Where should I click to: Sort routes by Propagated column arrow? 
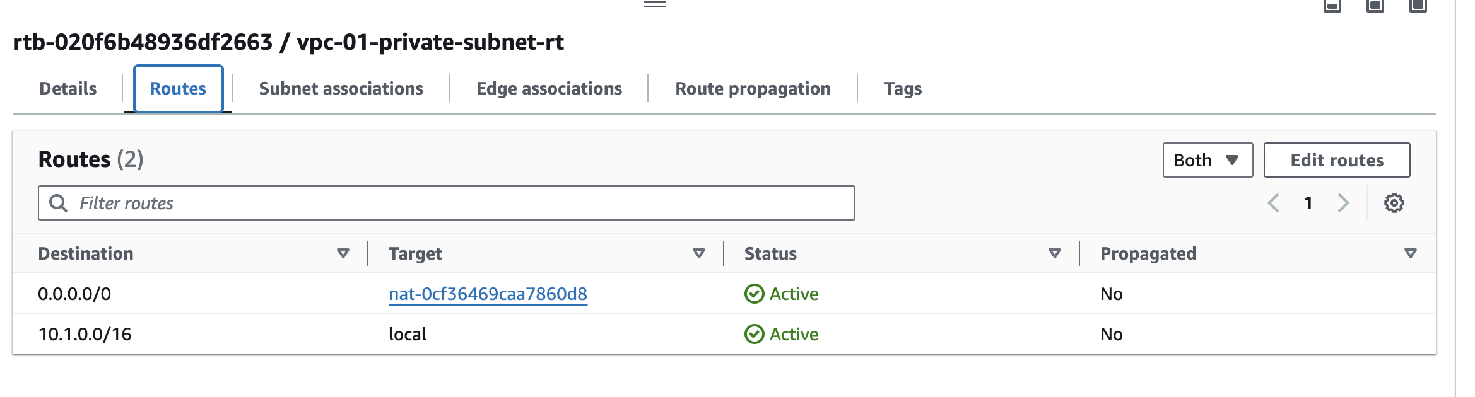click(x=1411, y=253)
